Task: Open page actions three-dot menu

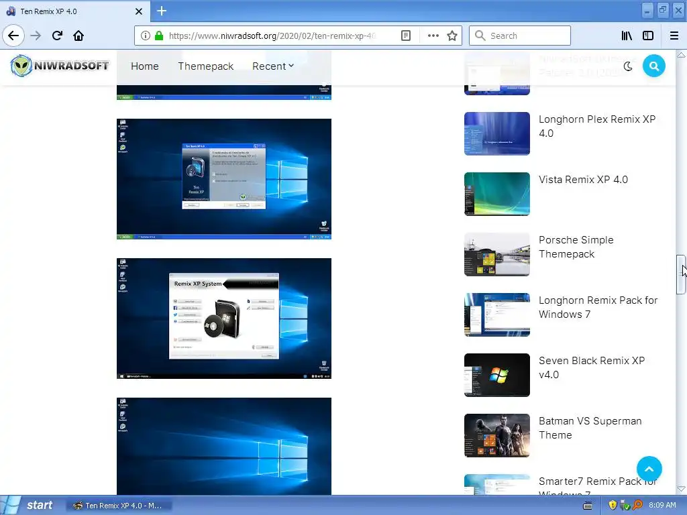Action: pyautogui.click(x=433, y=36)
